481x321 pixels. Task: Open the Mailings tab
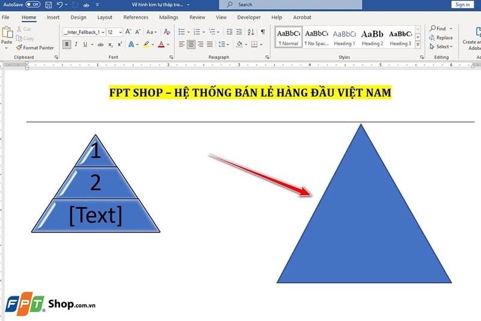pyautogui.click(x=169, y=17)
